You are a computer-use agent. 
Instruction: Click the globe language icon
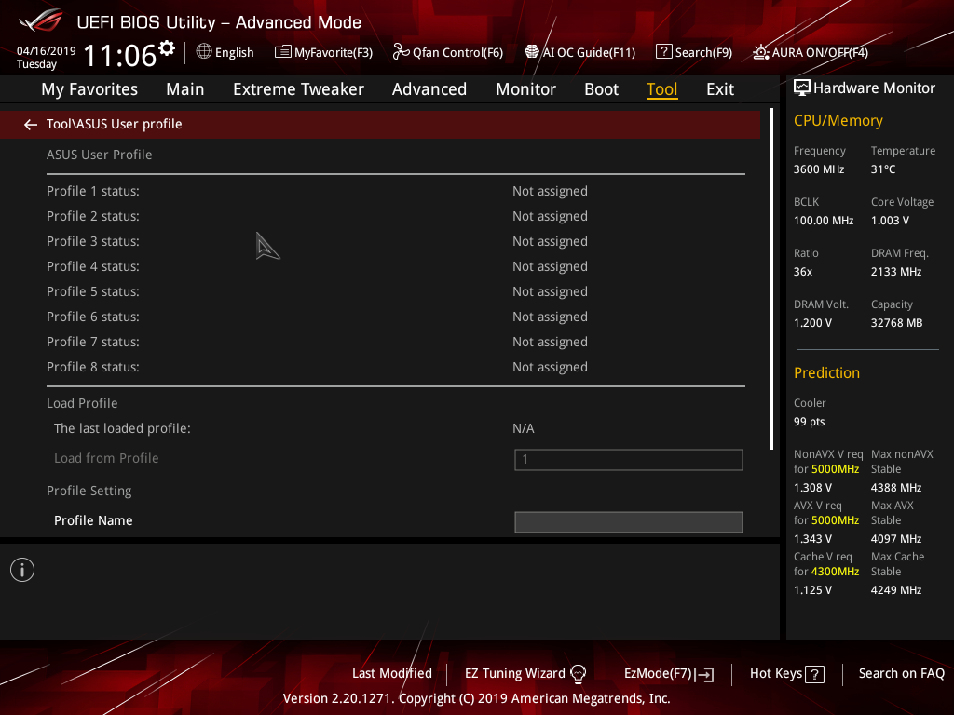[204, 51]
